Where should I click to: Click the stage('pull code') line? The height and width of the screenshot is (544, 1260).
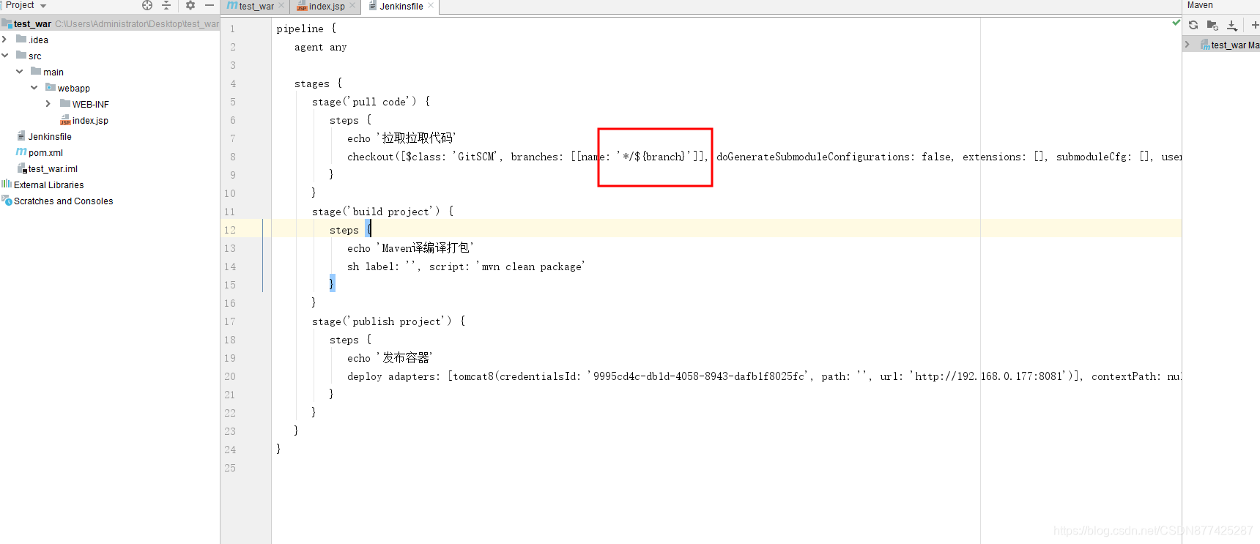(x=371, y=102)
